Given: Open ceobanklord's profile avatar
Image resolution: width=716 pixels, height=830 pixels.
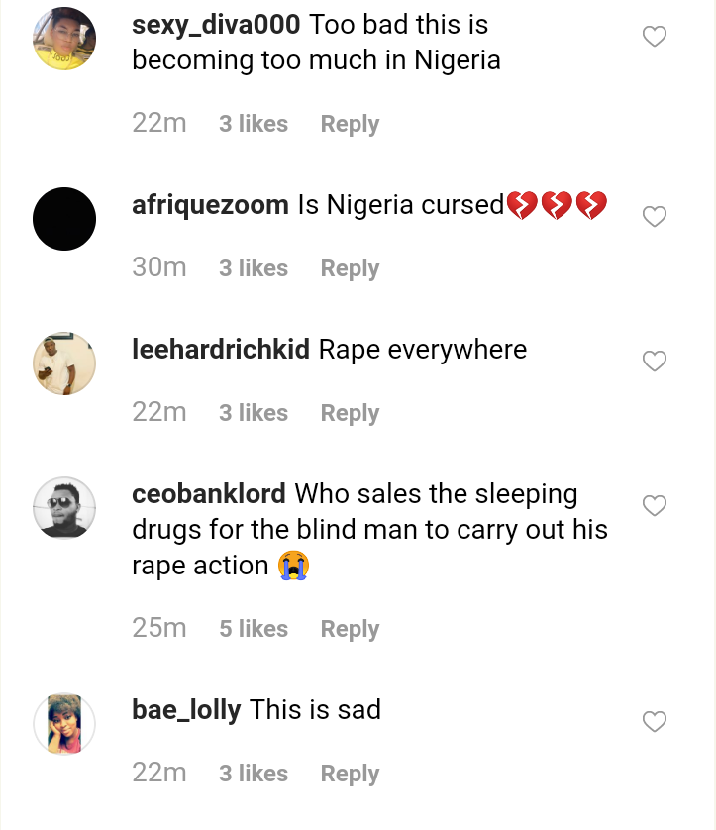Looking at the screenshot, I should pos(64,508).
